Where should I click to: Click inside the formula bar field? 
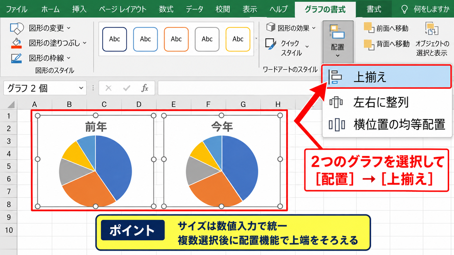(x=239, y=88)
